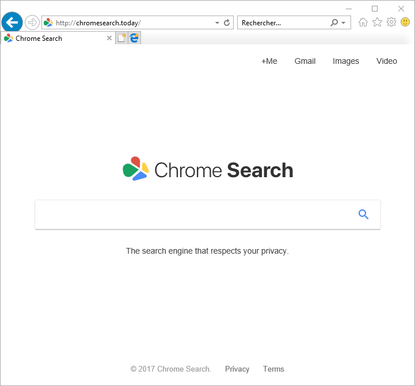Click the smiley feedback icon

tap(405, 22)
